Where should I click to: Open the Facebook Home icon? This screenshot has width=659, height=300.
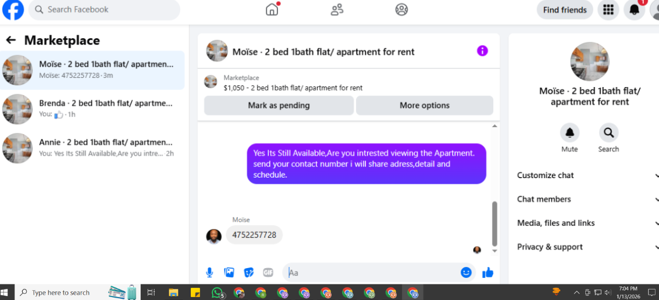272,10
